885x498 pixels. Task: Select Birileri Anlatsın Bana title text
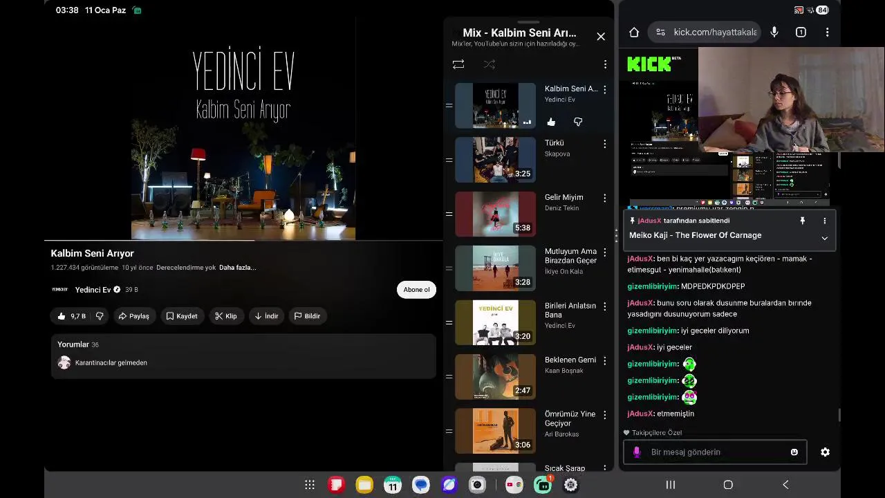(570, 310)
